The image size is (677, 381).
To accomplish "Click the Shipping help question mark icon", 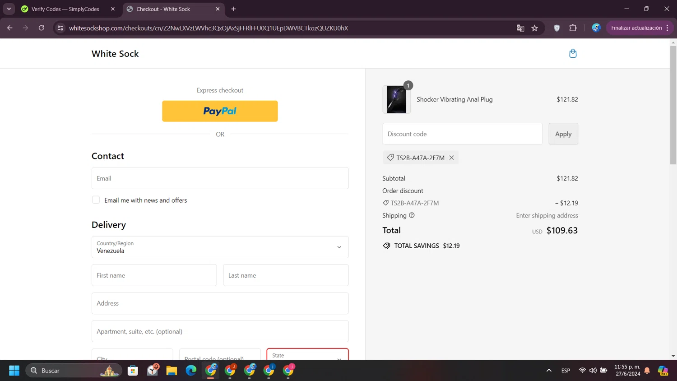I will pyautogui.click(x=412, y=215).
